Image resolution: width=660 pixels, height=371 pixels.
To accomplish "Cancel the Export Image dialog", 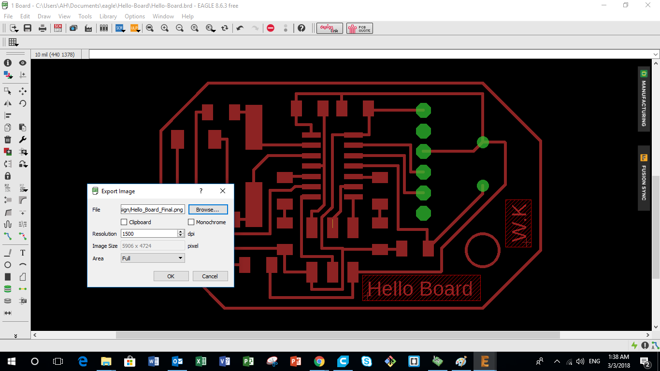I will (x=210, y=276).
